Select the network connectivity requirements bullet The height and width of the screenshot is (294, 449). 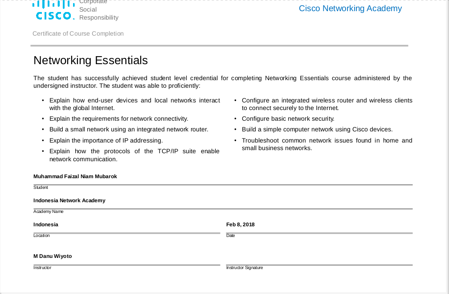click(x=118, y=118)
